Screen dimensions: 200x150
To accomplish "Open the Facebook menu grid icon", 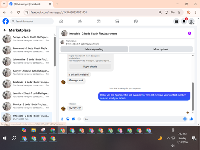I will pos(176,21).
